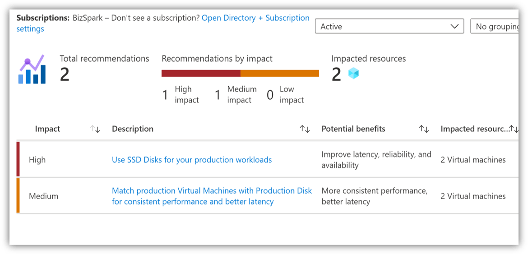528x255 pixels.
Task: Click 2 Virtual machines in High row
Action: tap(473, 160)
